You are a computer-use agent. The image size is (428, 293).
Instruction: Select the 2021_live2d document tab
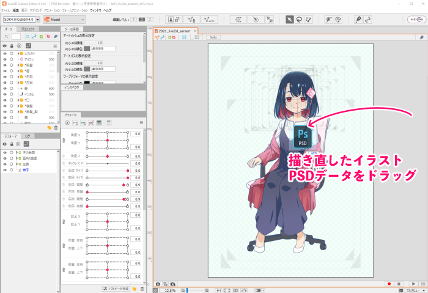coord(174,31)
